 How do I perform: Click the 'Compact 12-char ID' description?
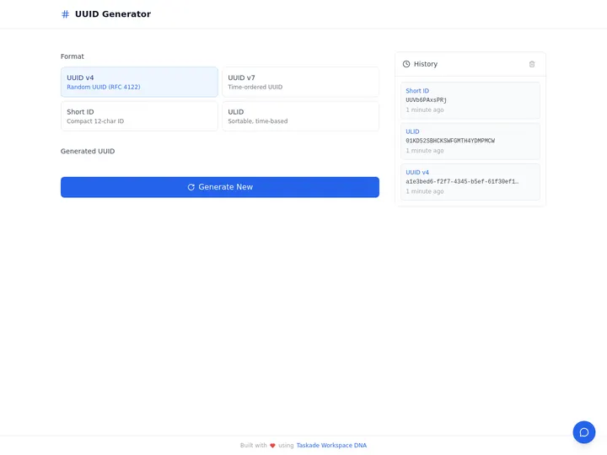95,121
